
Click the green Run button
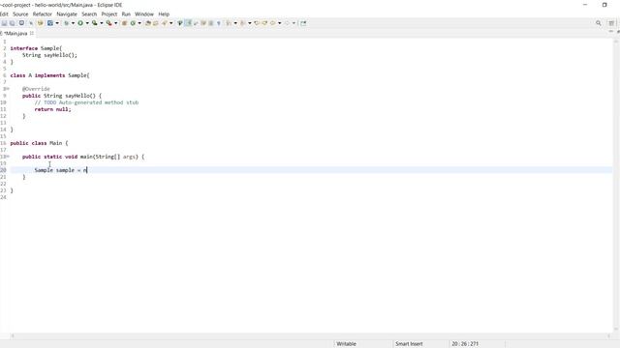(x=80, y=23)
